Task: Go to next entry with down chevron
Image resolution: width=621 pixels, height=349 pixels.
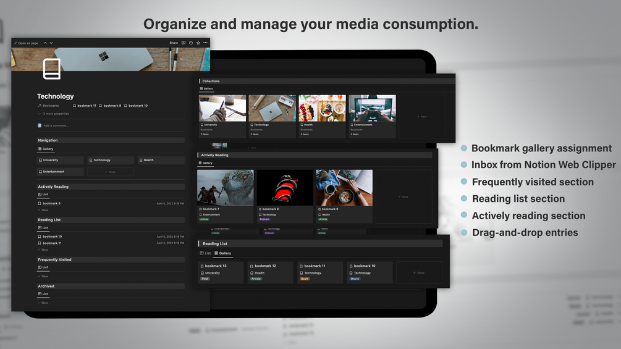Action: [51, 43]
